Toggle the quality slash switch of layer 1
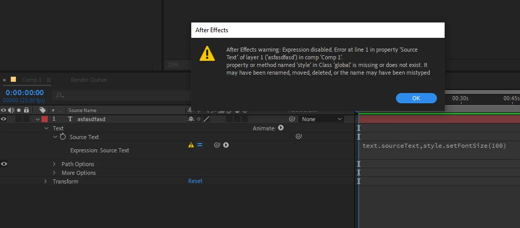 [x=206, y=119]
